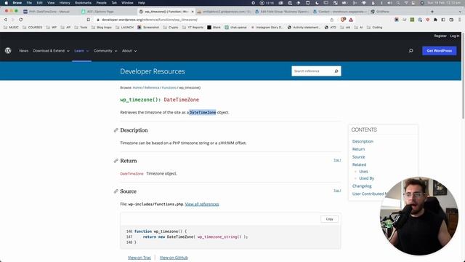The width and height of the screenshot is (465, 262).
Task: Open the Coding bookmarks folder
Action: [375, 28]
